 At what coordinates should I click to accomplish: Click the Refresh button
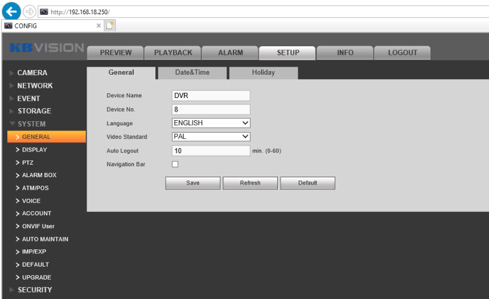[x=250, y=183]
